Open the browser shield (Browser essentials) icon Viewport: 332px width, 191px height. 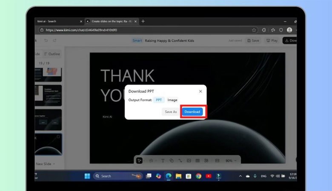coord(281,30)
